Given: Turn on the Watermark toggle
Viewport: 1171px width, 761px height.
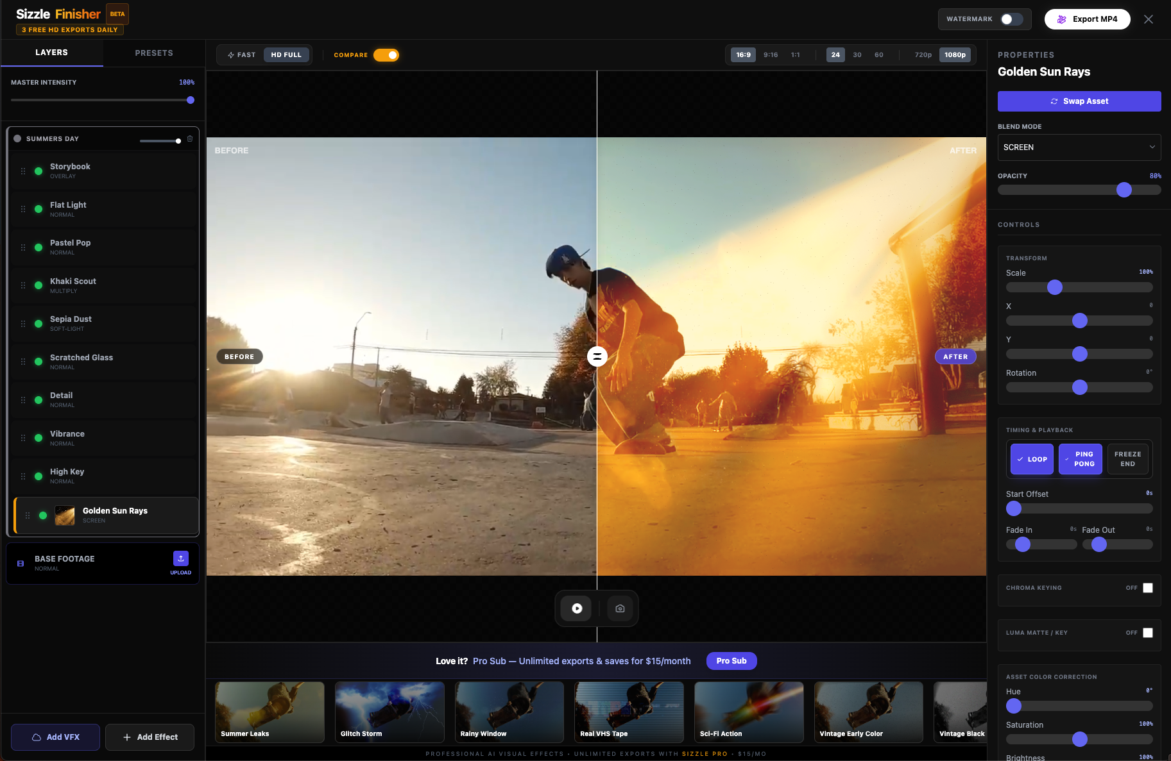Looking at the screenshot, I should coord(1011,19).
